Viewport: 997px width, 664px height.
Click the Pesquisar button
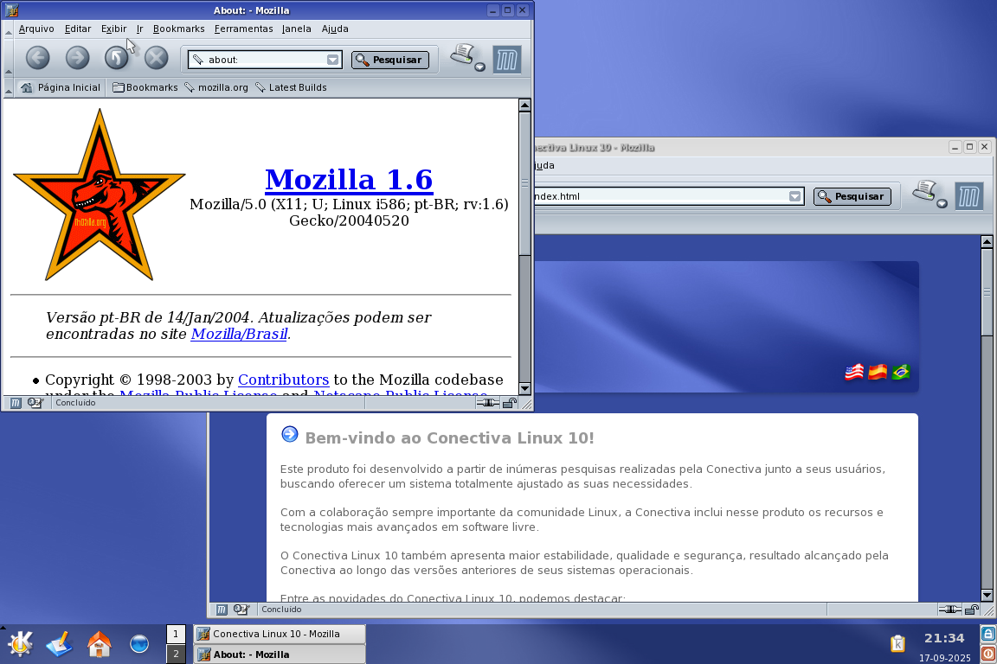[390, 60]
